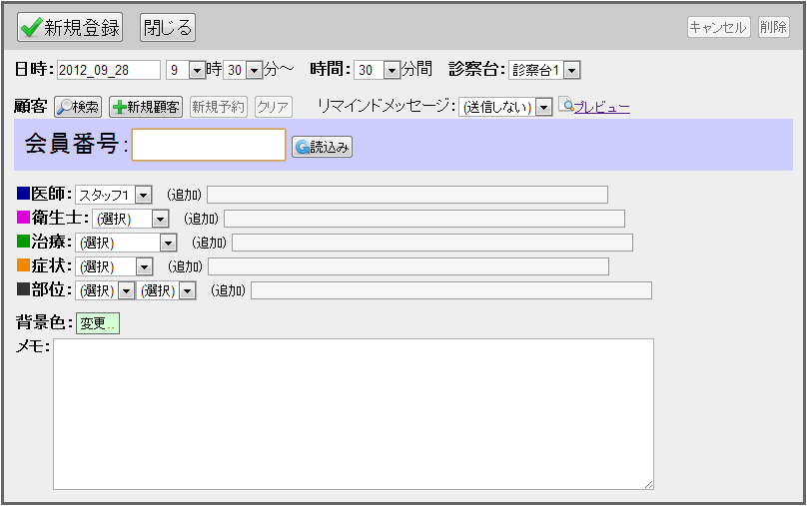The image size is (807, 506).
Task: Click inside the メモ text area
Action: [354, 414]
